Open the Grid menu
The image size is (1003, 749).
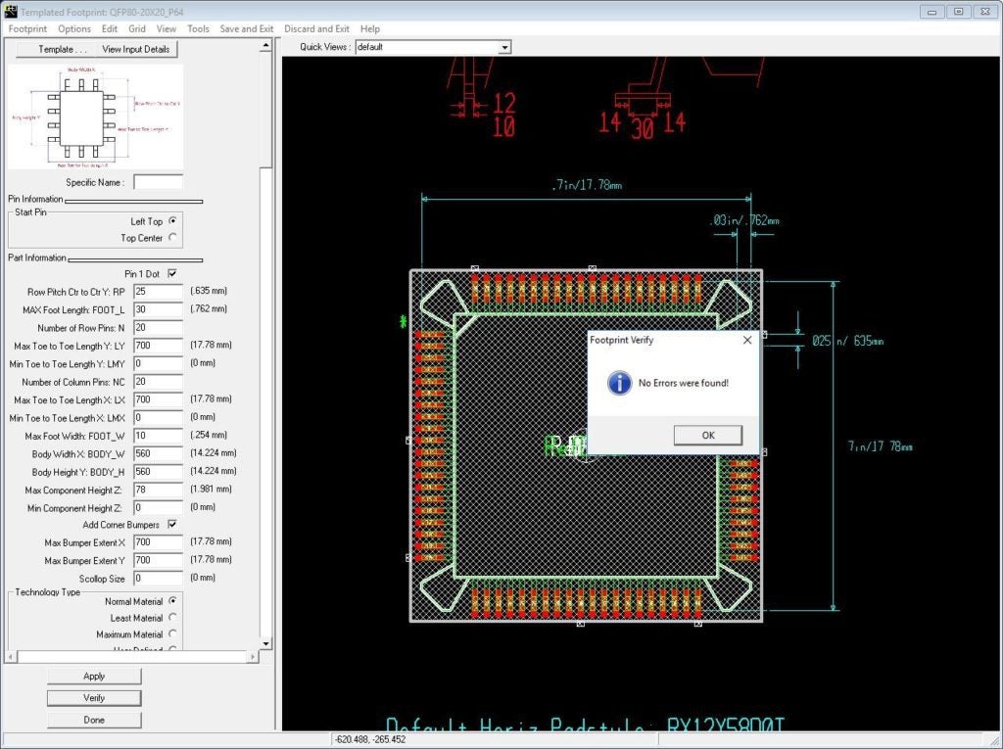point(137,28)
